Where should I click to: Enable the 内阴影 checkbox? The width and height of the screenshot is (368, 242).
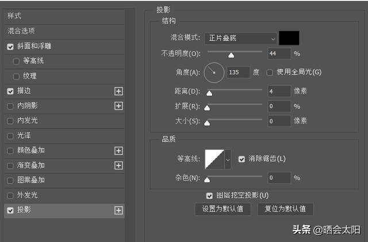point(10,106)
